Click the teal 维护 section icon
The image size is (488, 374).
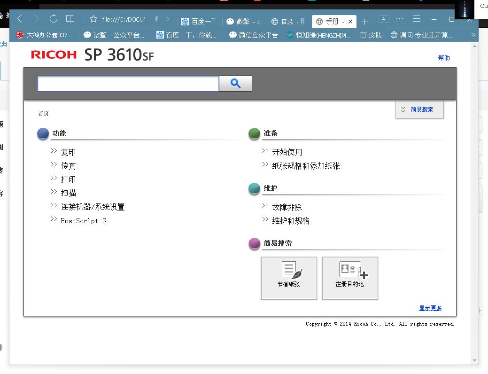pos(254,189)
